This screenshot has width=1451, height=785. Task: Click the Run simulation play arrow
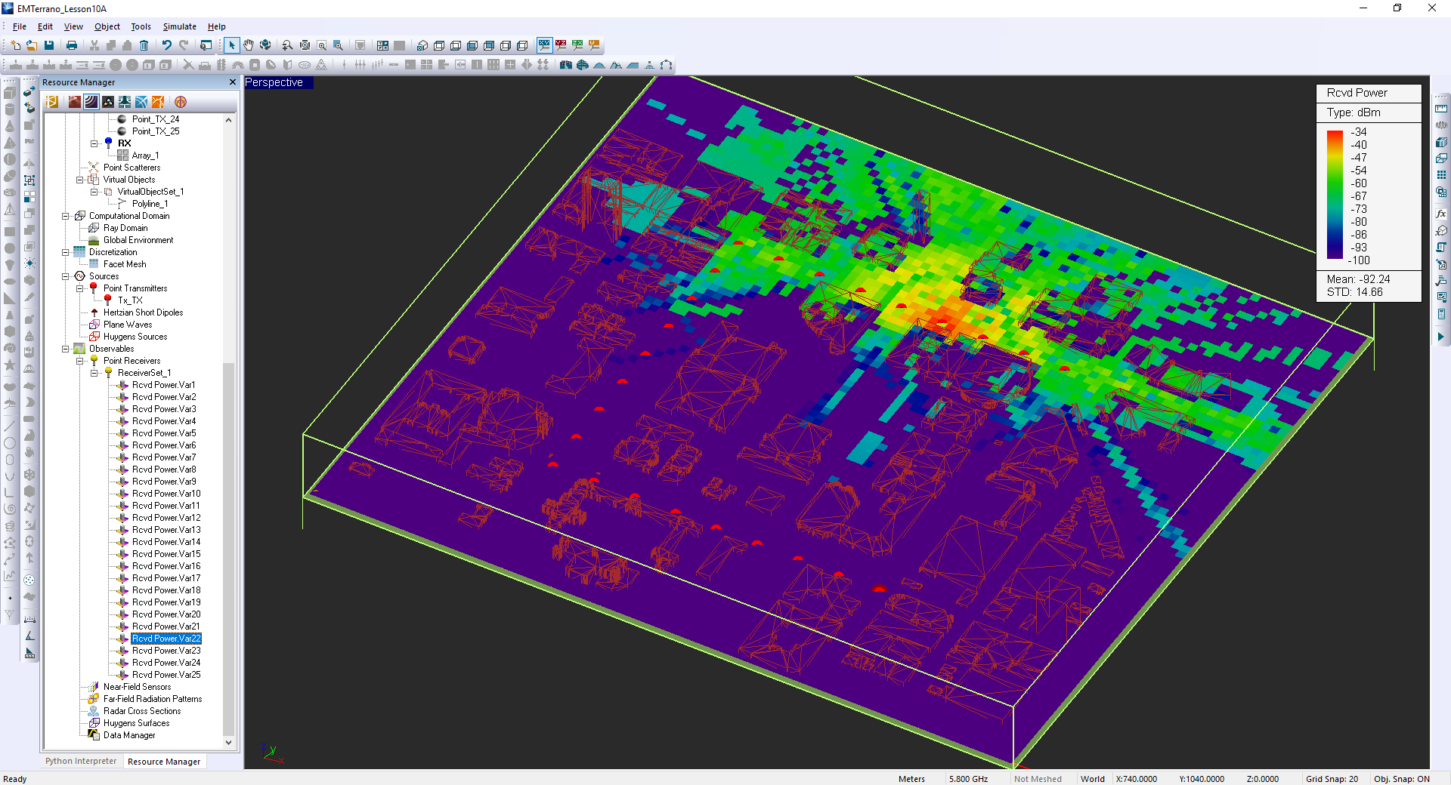point(1440,337)
